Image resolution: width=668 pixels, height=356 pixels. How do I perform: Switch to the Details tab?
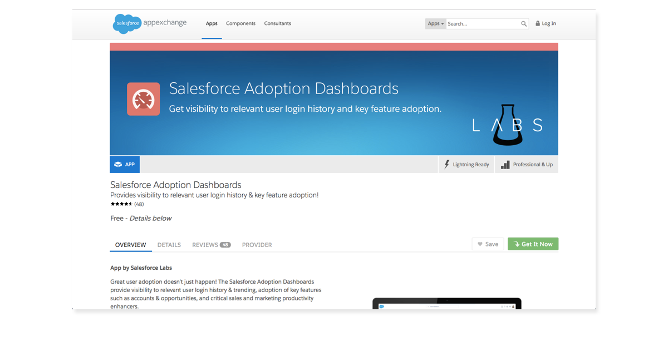(x=169, y=245)
